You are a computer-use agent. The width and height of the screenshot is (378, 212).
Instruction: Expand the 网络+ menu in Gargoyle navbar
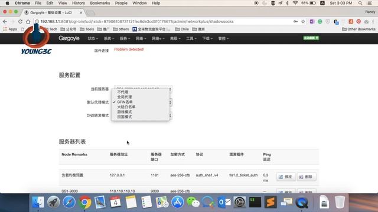point(158,38)
